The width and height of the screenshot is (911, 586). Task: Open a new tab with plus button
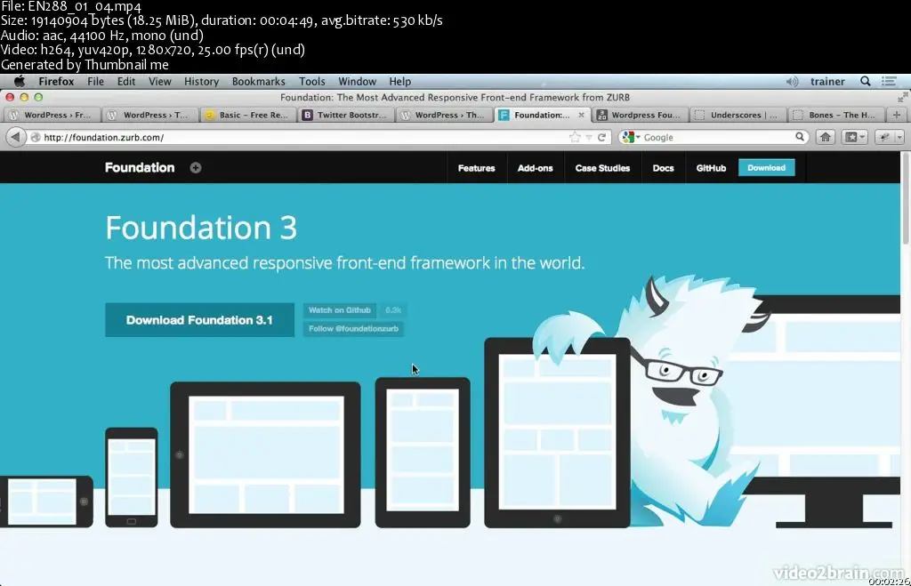pyautogui.click(x=897, y=115)
